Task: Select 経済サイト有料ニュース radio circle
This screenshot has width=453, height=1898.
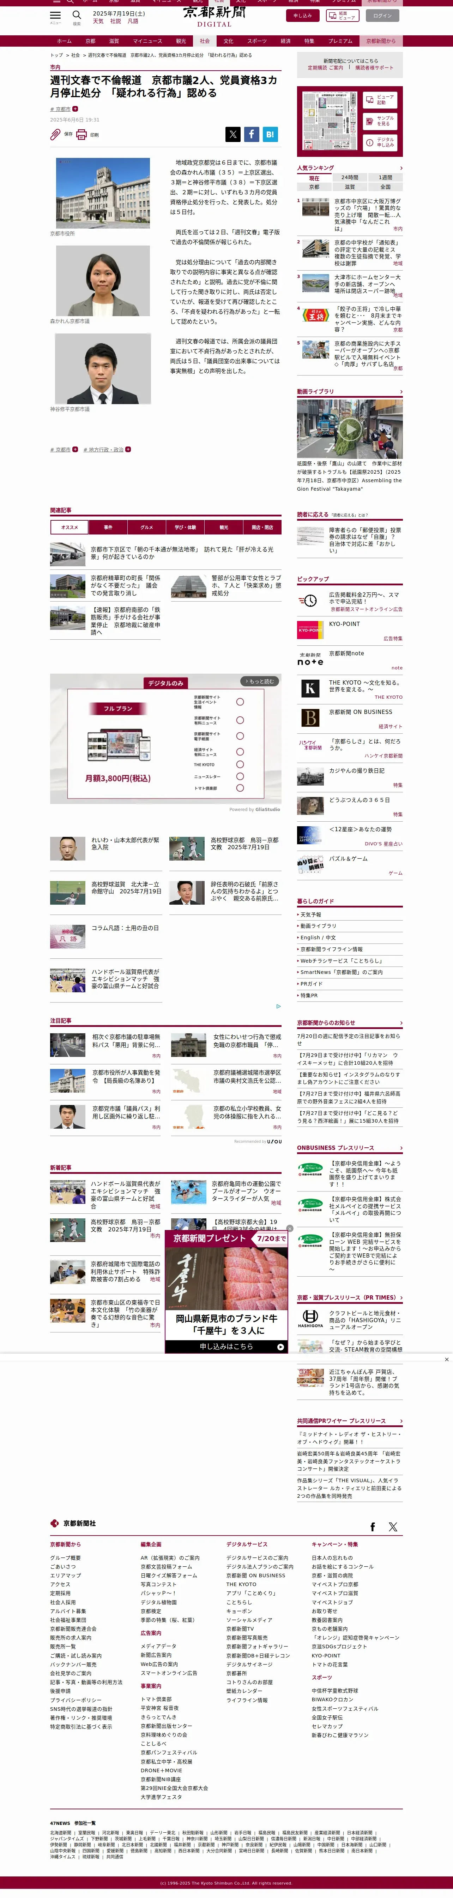Action: click(240, 752)
